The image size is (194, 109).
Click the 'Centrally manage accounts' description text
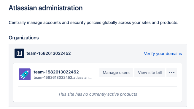pos(93,23)
